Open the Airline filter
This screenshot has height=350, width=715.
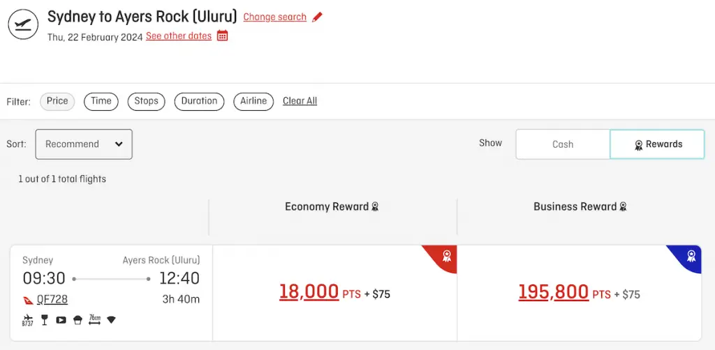253,101
